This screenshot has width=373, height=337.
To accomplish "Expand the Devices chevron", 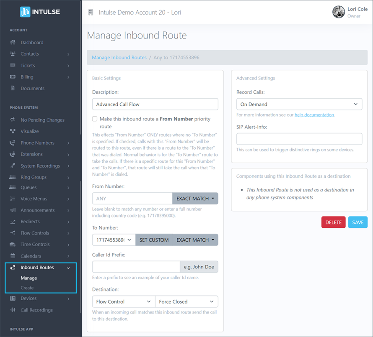I will [68, 299].
